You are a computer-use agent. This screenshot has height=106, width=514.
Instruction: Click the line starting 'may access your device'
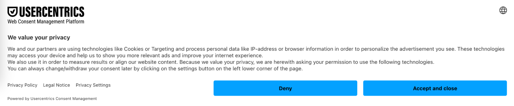pyautogui.click(x=135, y=56)
